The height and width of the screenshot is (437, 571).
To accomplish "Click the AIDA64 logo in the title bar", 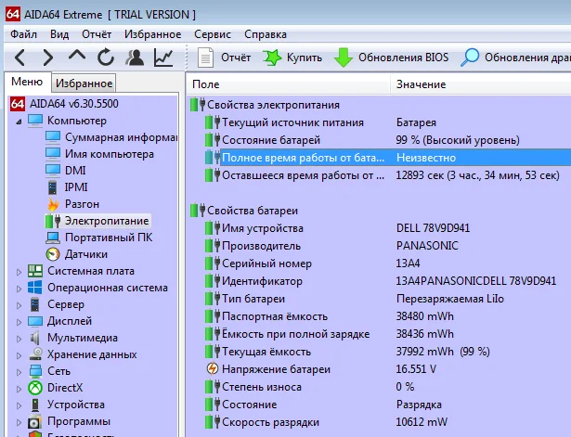I will click(13, 14).
